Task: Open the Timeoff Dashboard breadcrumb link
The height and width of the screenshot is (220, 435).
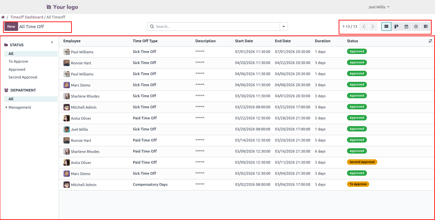Action: pos(27,17)
